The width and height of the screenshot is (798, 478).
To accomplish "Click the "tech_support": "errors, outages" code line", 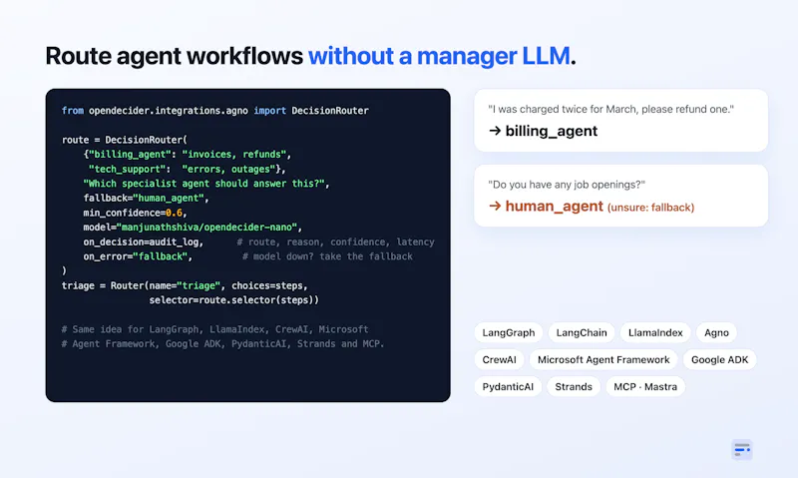I will click(x=188, y=169).
